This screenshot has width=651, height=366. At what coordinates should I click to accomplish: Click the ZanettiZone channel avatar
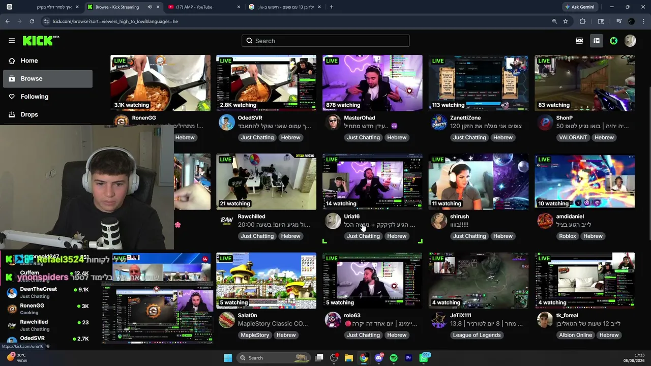tap(439, 123)
